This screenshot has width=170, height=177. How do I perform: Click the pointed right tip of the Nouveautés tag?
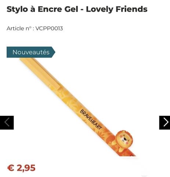(x=54, y=52)
